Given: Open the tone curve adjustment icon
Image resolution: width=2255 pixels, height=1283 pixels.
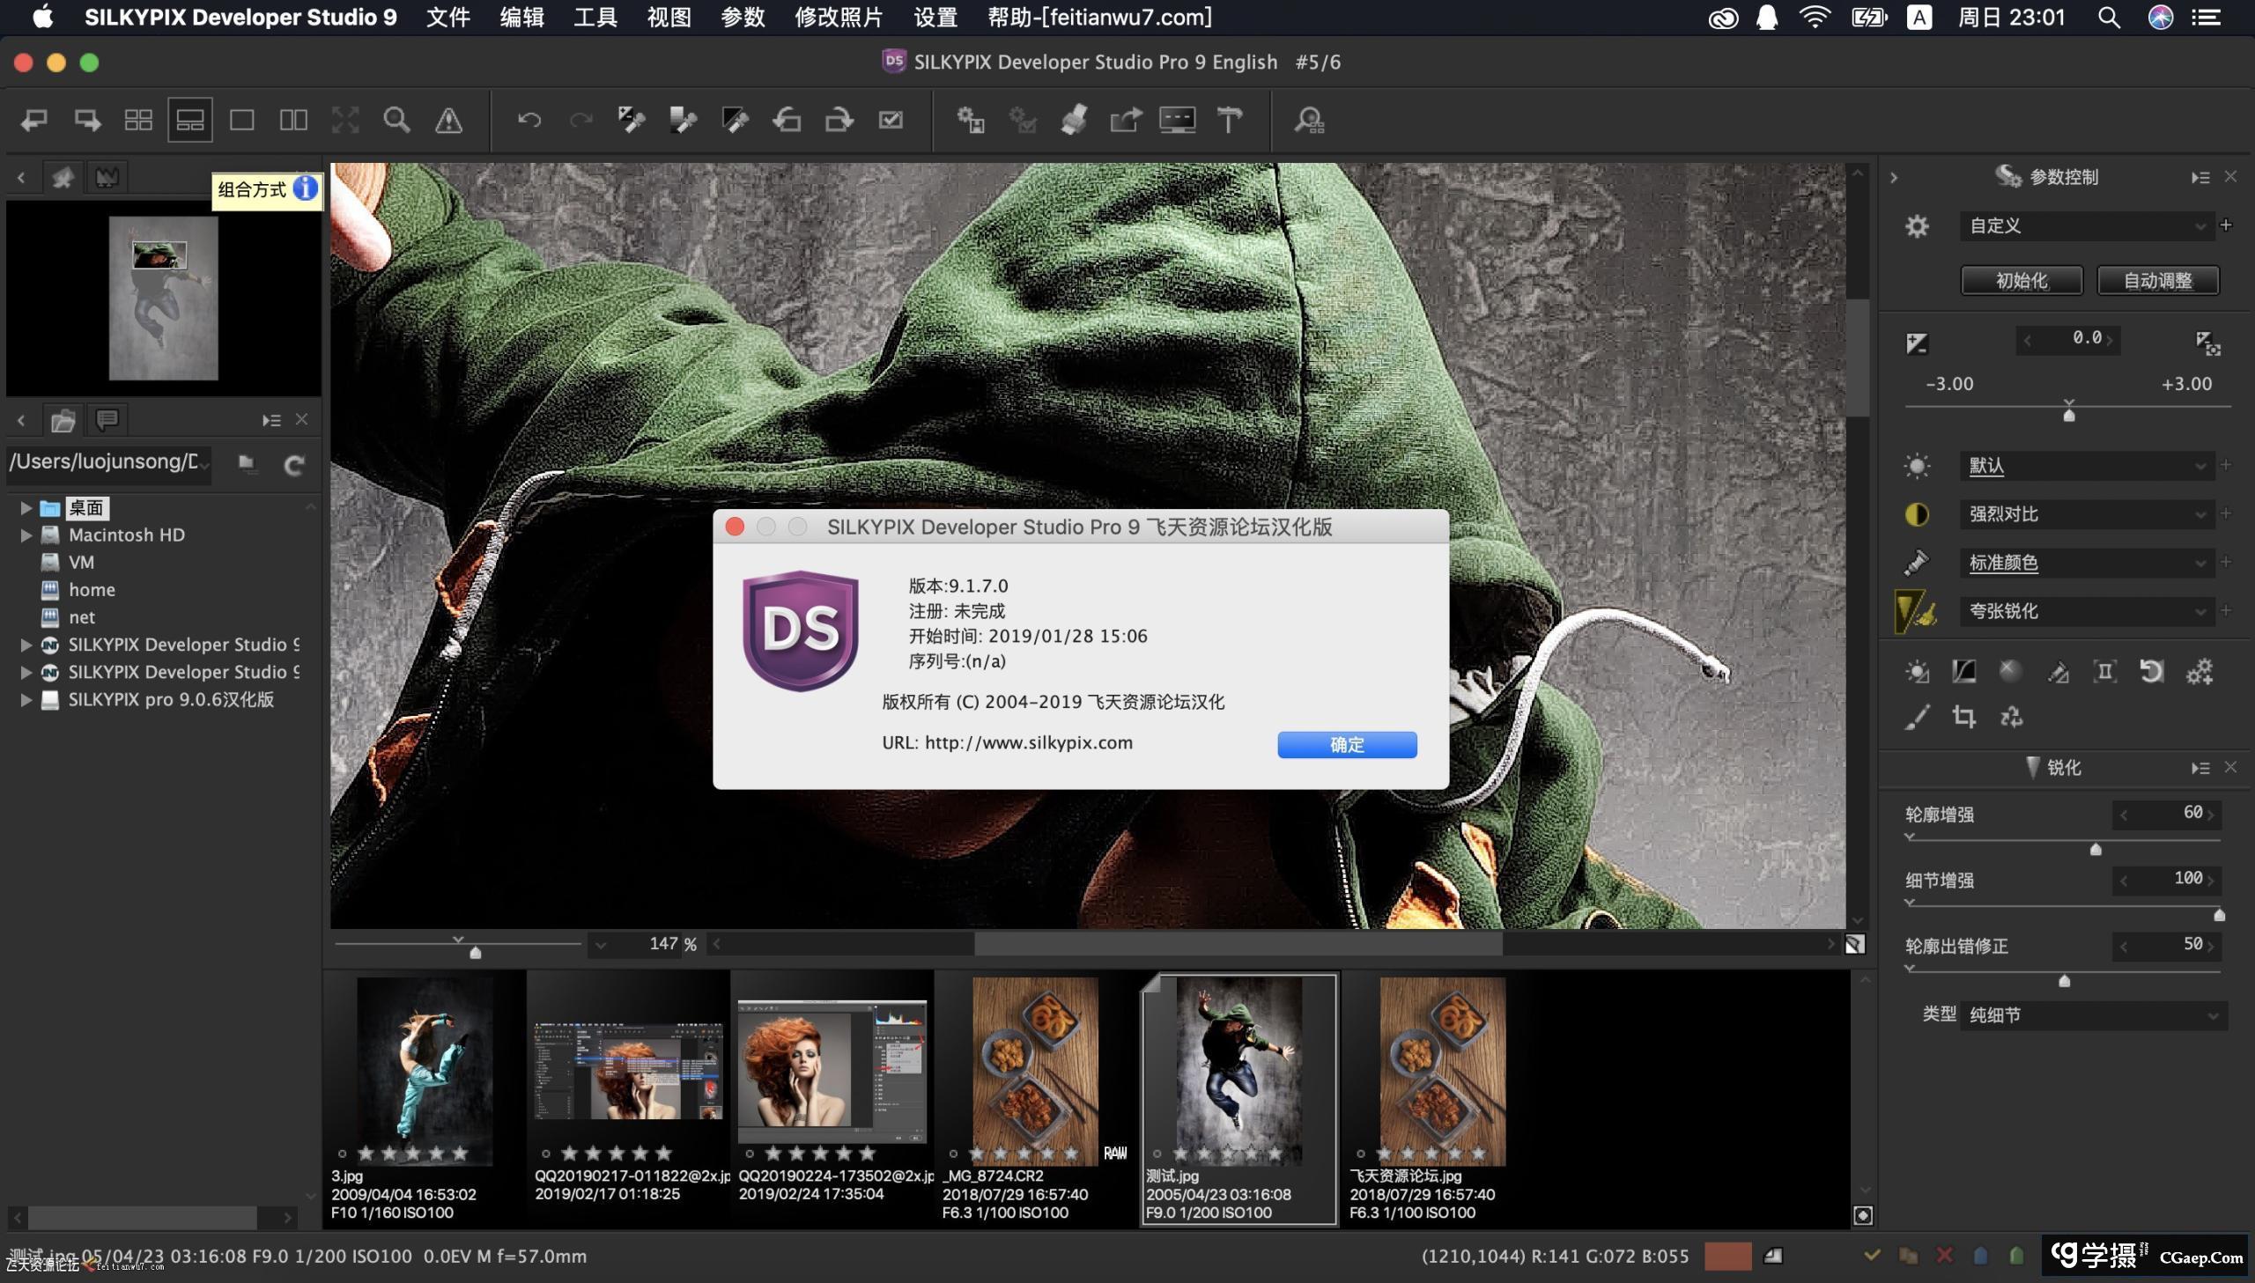Looking at the screenshot, I should (x=1964, y=672).
